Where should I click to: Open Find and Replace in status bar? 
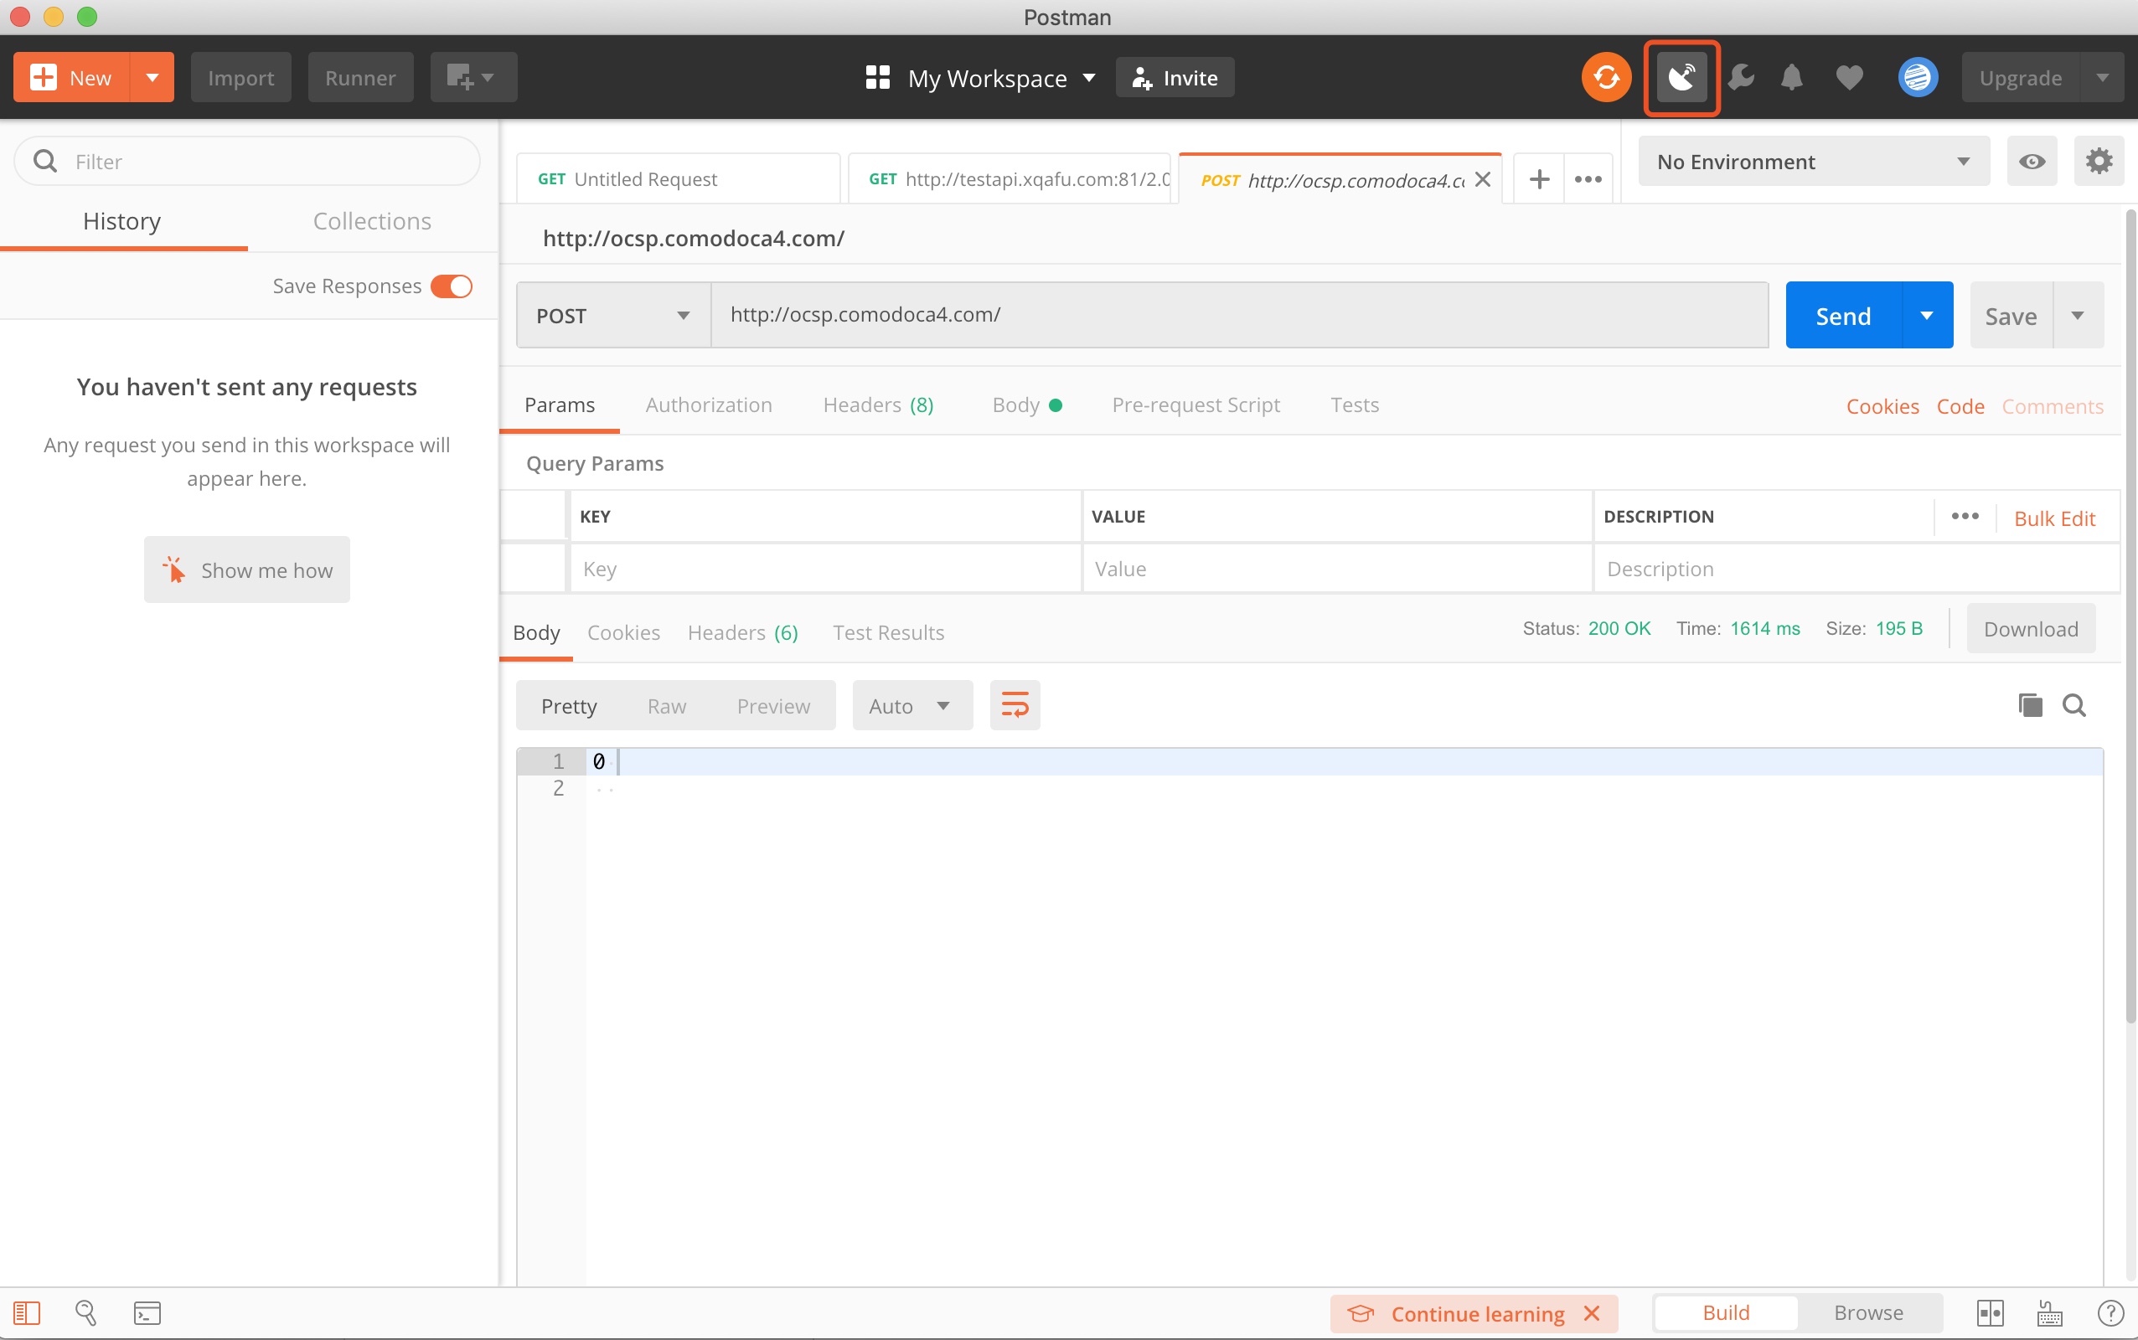click(x=86, y=1312)
